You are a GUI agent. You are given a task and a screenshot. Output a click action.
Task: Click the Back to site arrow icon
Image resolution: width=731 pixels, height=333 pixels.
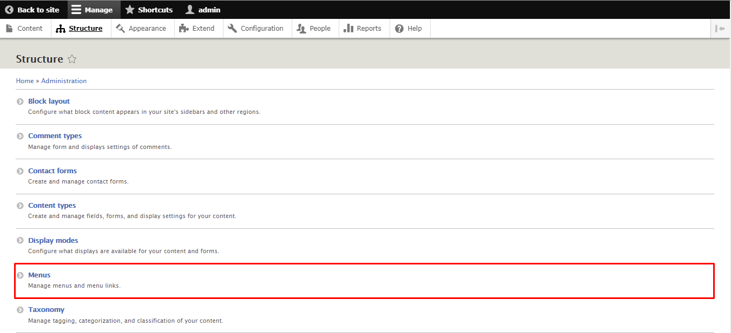(x=9, y=10)
